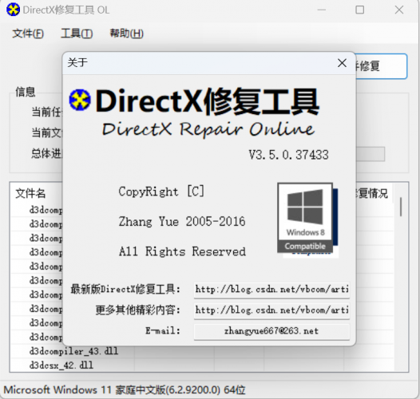Viewport: 420px width, 399px height.
Task: Minimize the DirectX修复工具 main window
Action: (x=322, y=10)
